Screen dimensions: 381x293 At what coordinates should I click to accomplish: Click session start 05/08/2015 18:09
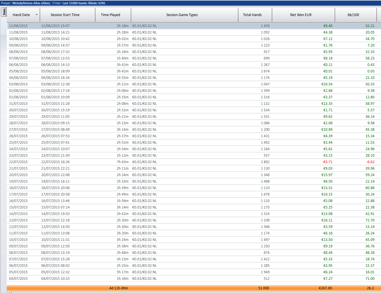pyautogui.click(x=55, y=71)
